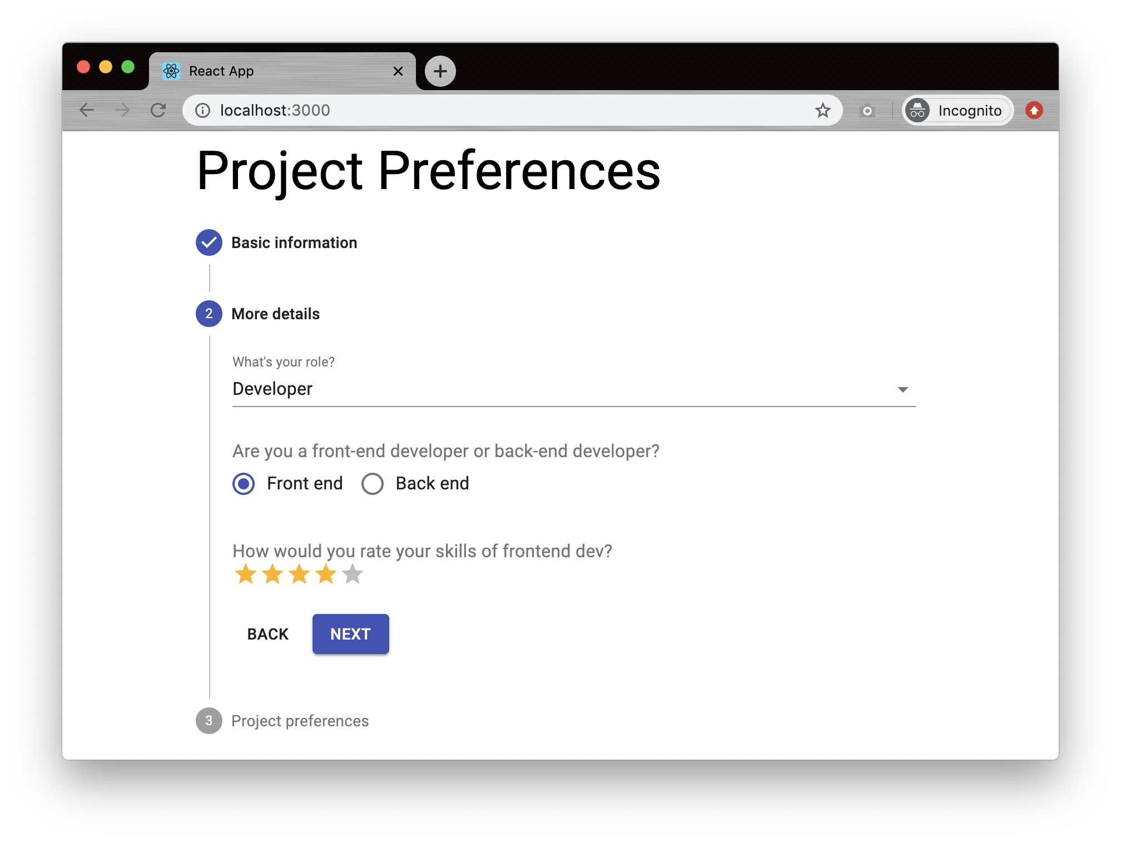Select the Front end radio button
Viewport: 1121px width, 842px height.
[x=244, y=484]
